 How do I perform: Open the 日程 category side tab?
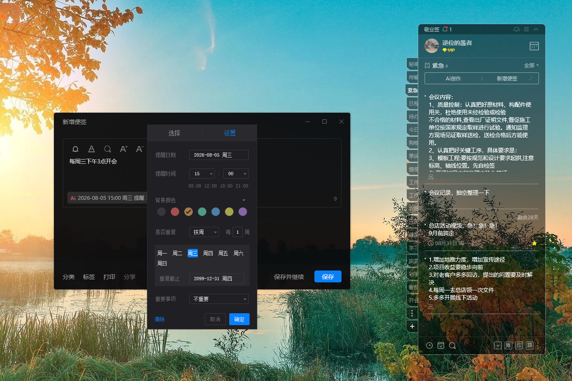point(412,103)
